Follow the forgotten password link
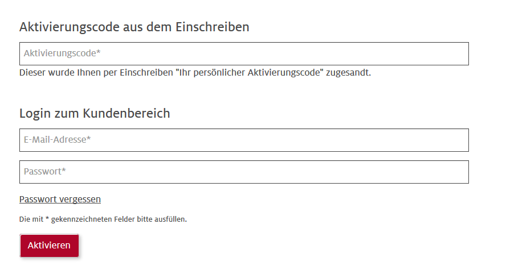The height and width of the screenshot is (274, 506). [60, 199]
